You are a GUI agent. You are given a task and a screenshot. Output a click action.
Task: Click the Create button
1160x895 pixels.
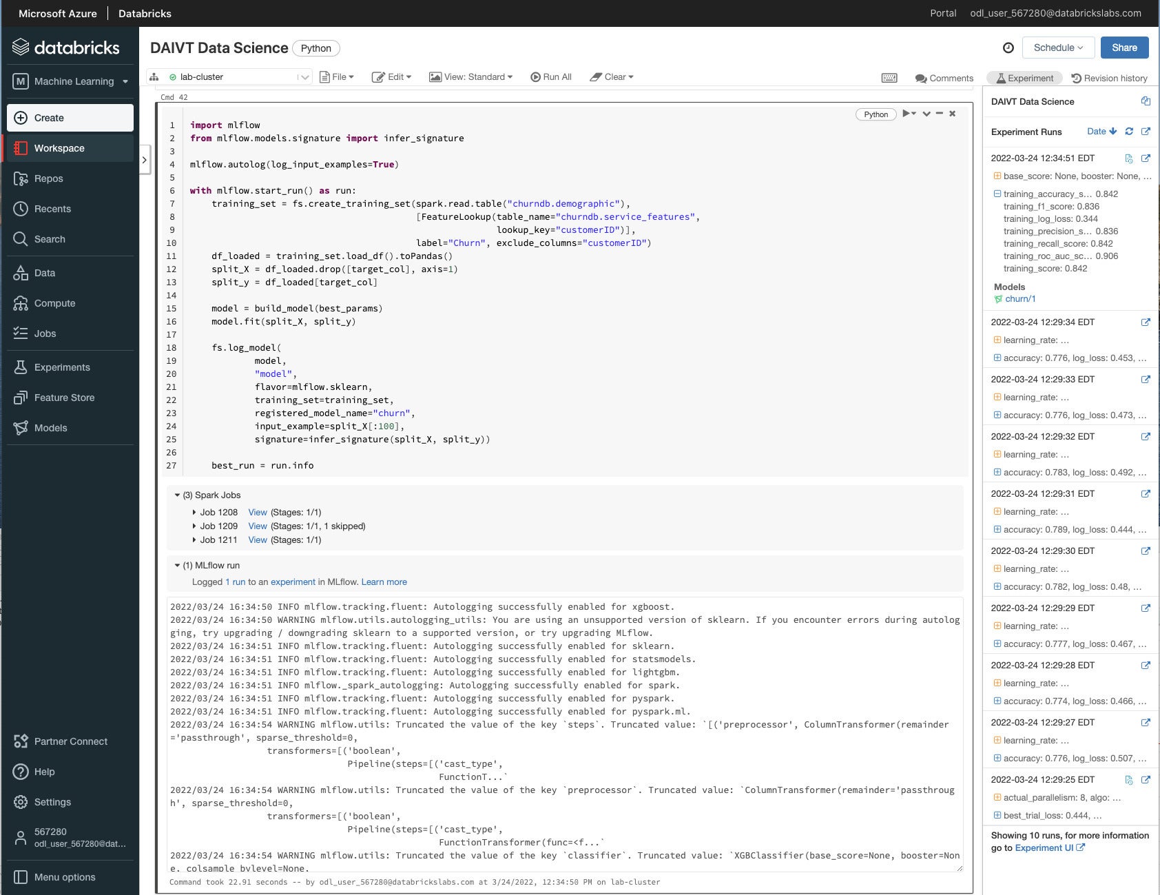point(70,118)
